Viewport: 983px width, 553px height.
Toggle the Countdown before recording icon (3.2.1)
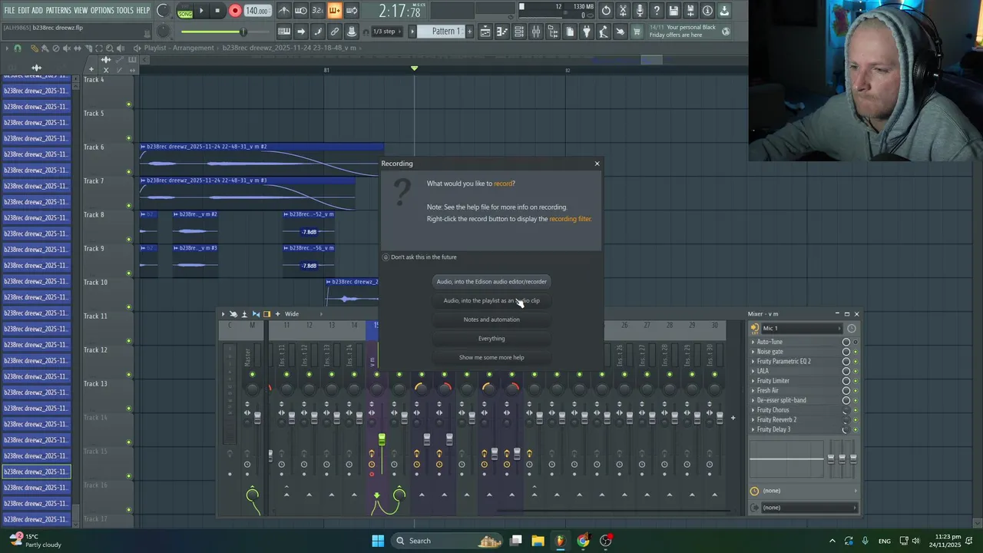(318, 11)
